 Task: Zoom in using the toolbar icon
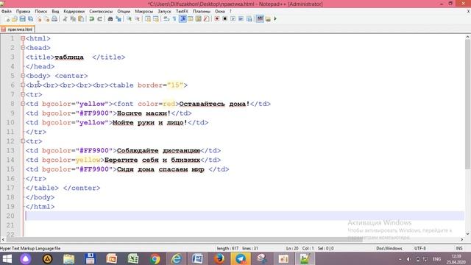tap(130, 19)
